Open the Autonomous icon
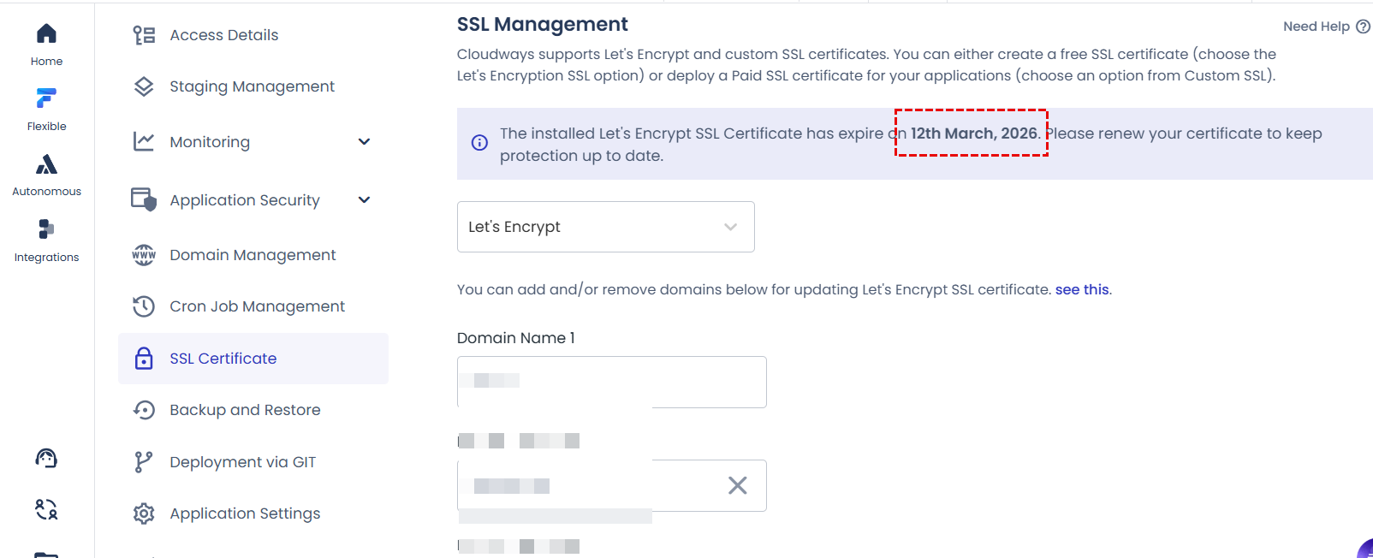This screenshot has width=1373, height=558. tap(46, 163)
